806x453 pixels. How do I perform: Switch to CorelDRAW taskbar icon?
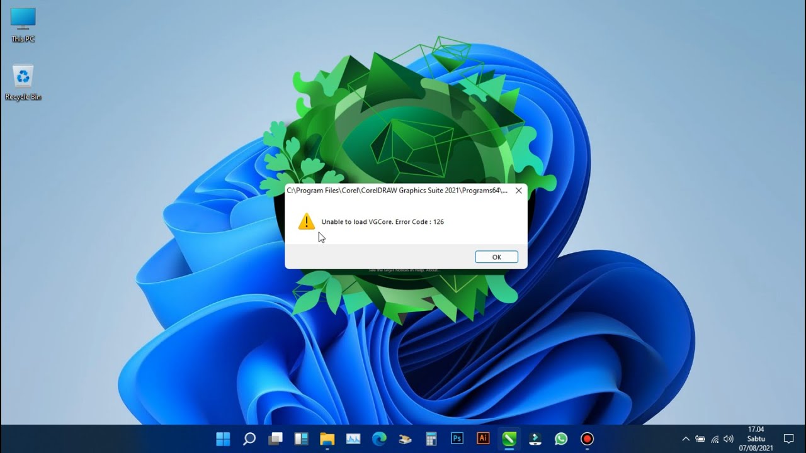(509, 439)
